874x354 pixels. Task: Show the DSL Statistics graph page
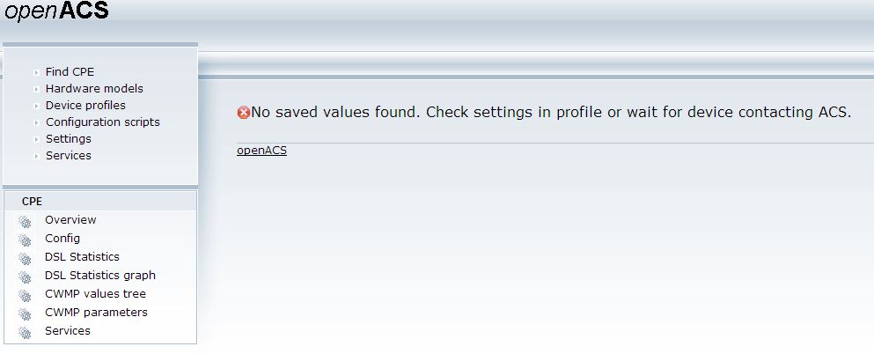click(99, 276)
